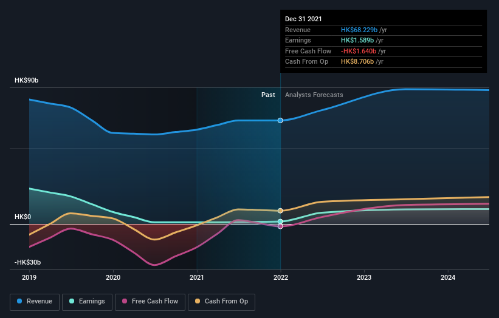Click the orange Cash From Op data marker
The width and height of the screenshot is (499, 318).
tap(280, 211)
